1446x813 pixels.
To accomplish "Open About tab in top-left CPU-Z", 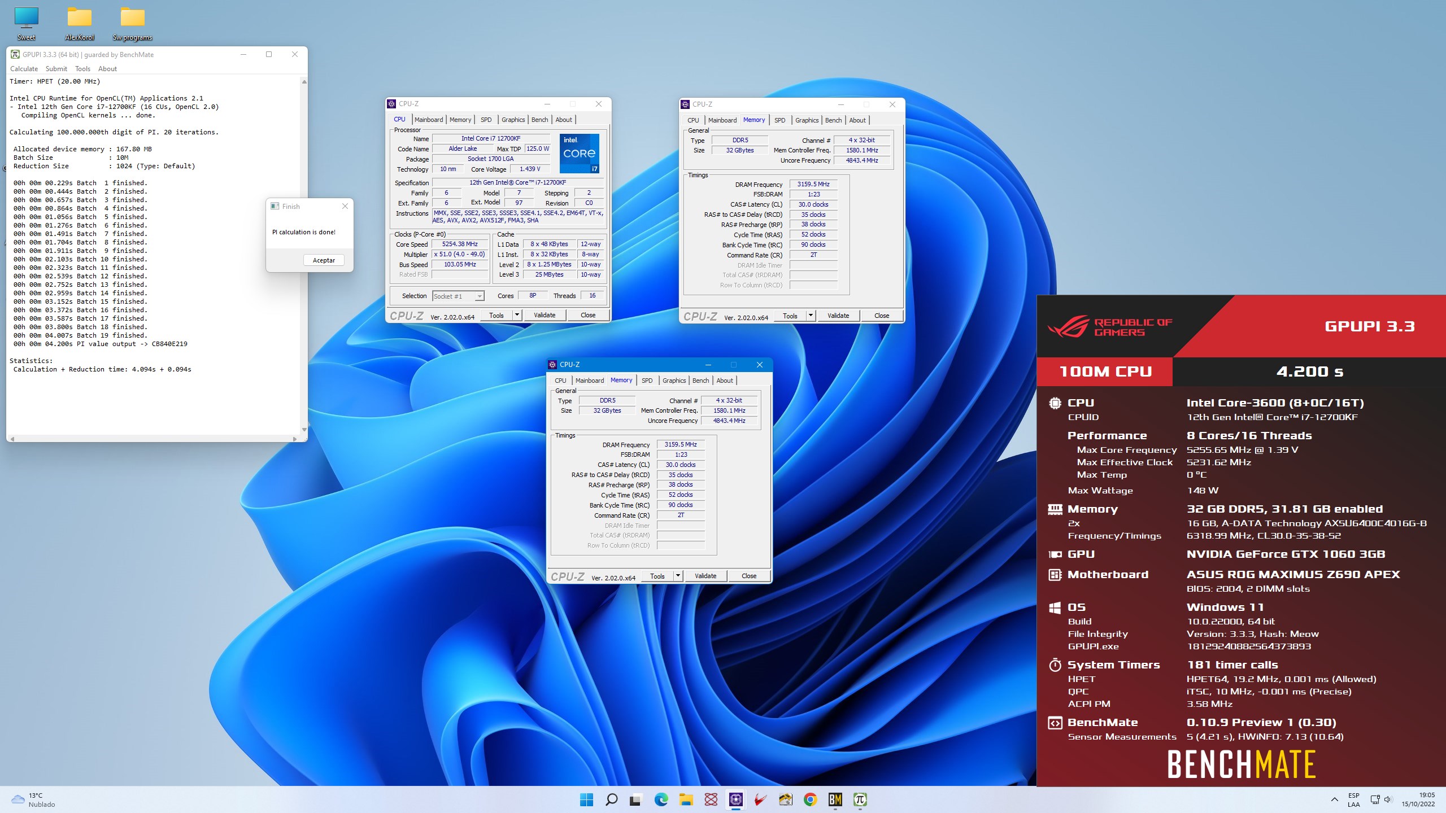I will pos(564,120).
